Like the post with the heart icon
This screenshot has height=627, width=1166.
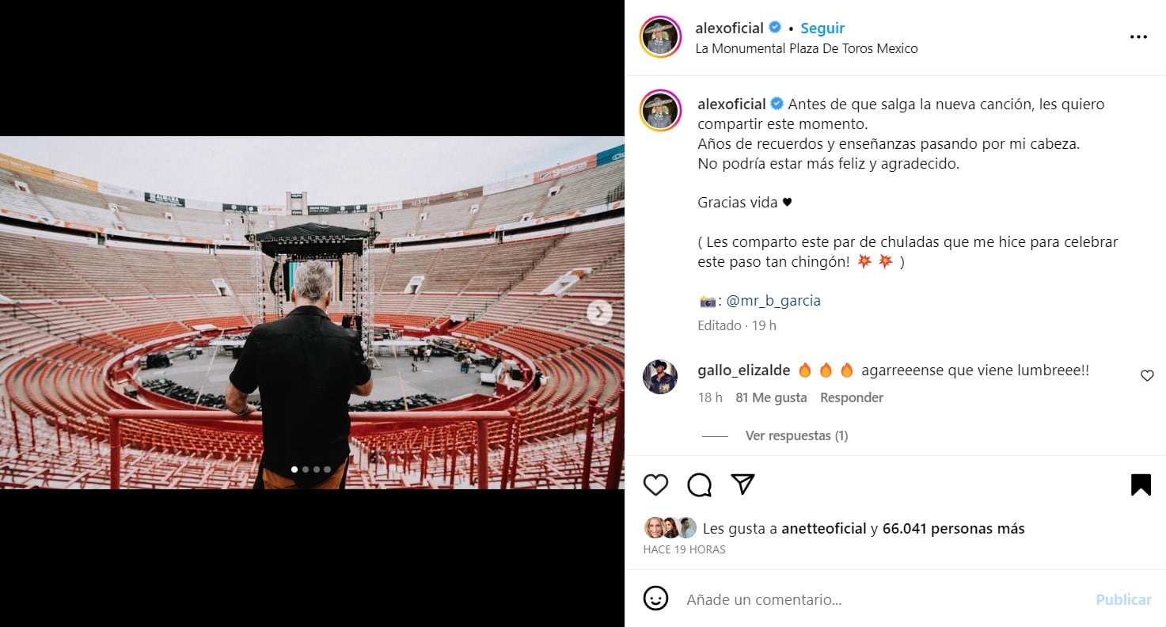[x=655, y=484]
